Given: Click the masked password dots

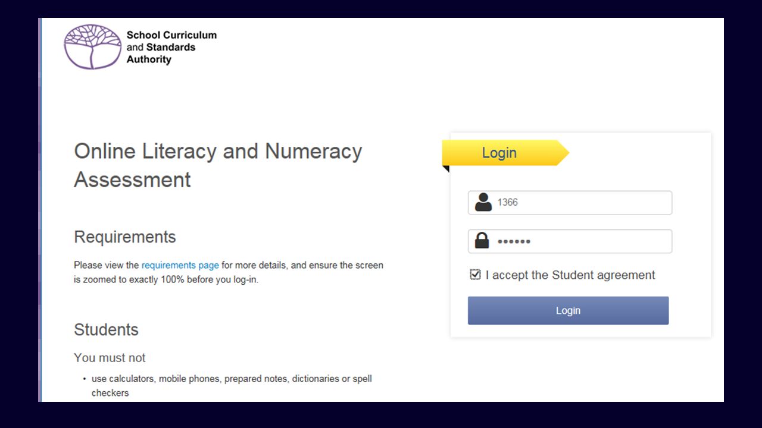Looking at the screenshot, I should 514,241.
